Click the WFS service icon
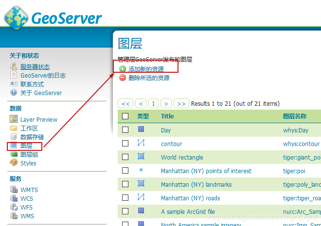The width and height of the screenshot is (321, 226). point(14,207)
